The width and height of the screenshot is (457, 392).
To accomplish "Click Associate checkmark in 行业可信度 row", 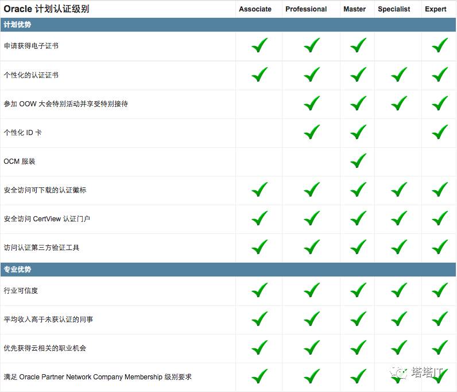I will (x=260, y=290).
